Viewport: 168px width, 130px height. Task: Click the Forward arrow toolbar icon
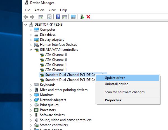tap(33, 17)
